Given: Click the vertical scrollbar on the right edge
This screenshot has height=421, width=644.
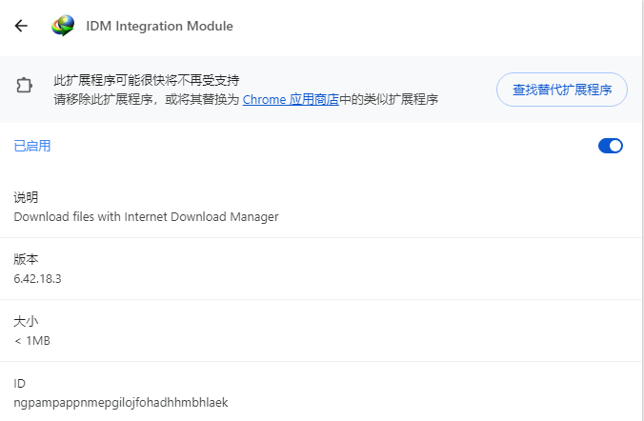Looking at the screenshot, I should click(643, 210).
